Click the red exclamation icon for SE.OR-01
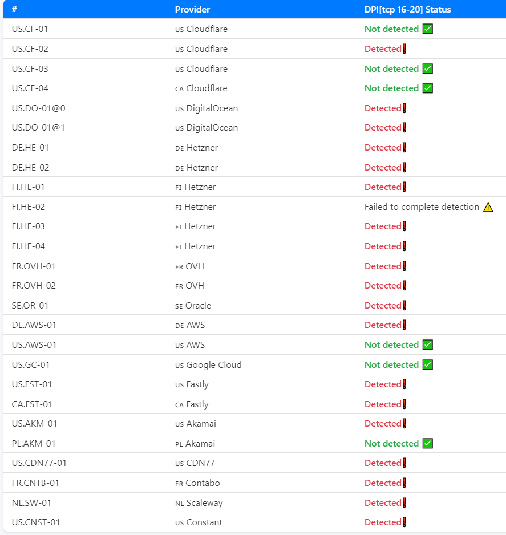The height and width of the screenshot is (535, 506). pyautogui.click(x=404, y=305)
